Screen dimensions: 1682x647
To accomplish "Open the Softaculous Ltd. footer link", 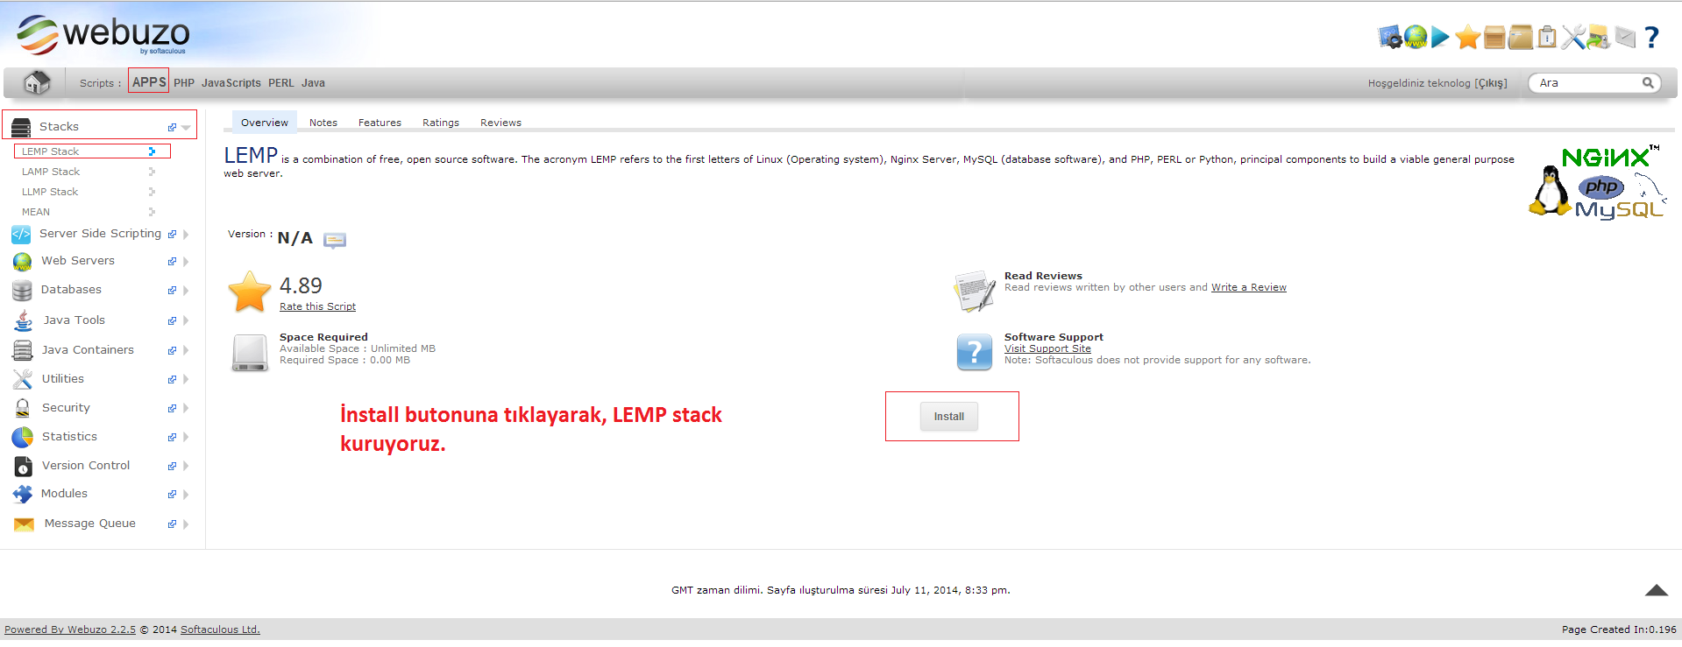I will pos(220,629).
